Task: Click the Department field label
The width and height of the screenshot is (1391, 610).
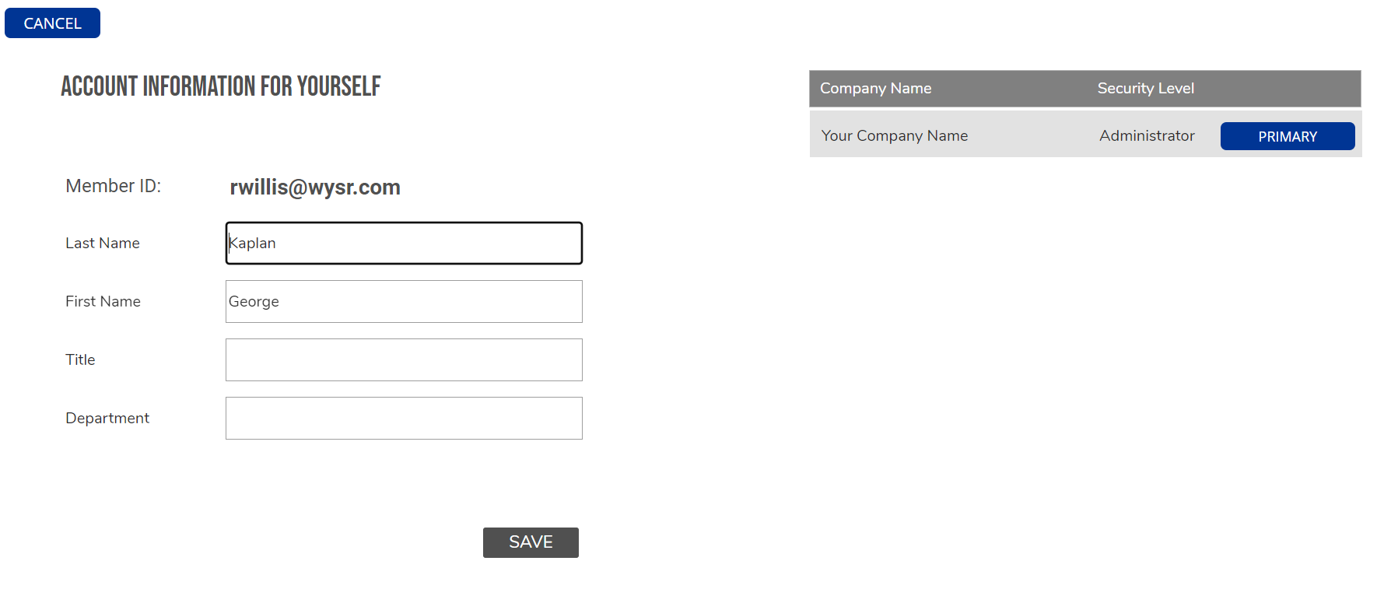Action: pos(107,419)
